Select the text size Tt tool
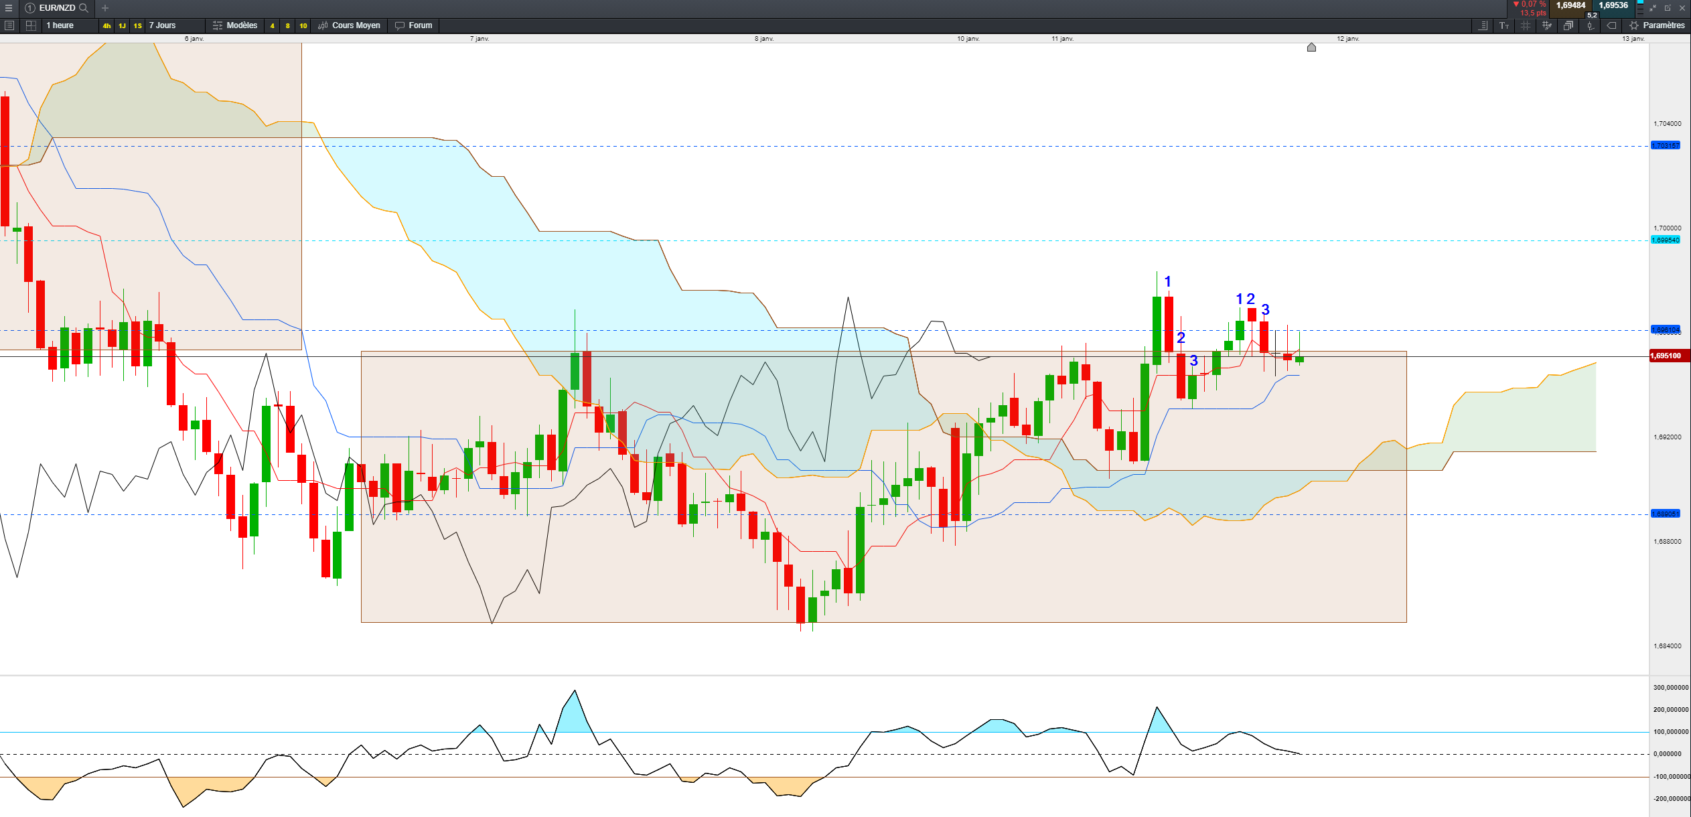 coord(1504,25)
